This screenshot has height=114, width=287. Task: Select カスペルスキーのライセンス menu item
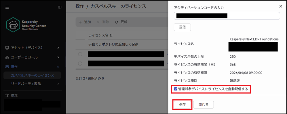click(32, 75)
